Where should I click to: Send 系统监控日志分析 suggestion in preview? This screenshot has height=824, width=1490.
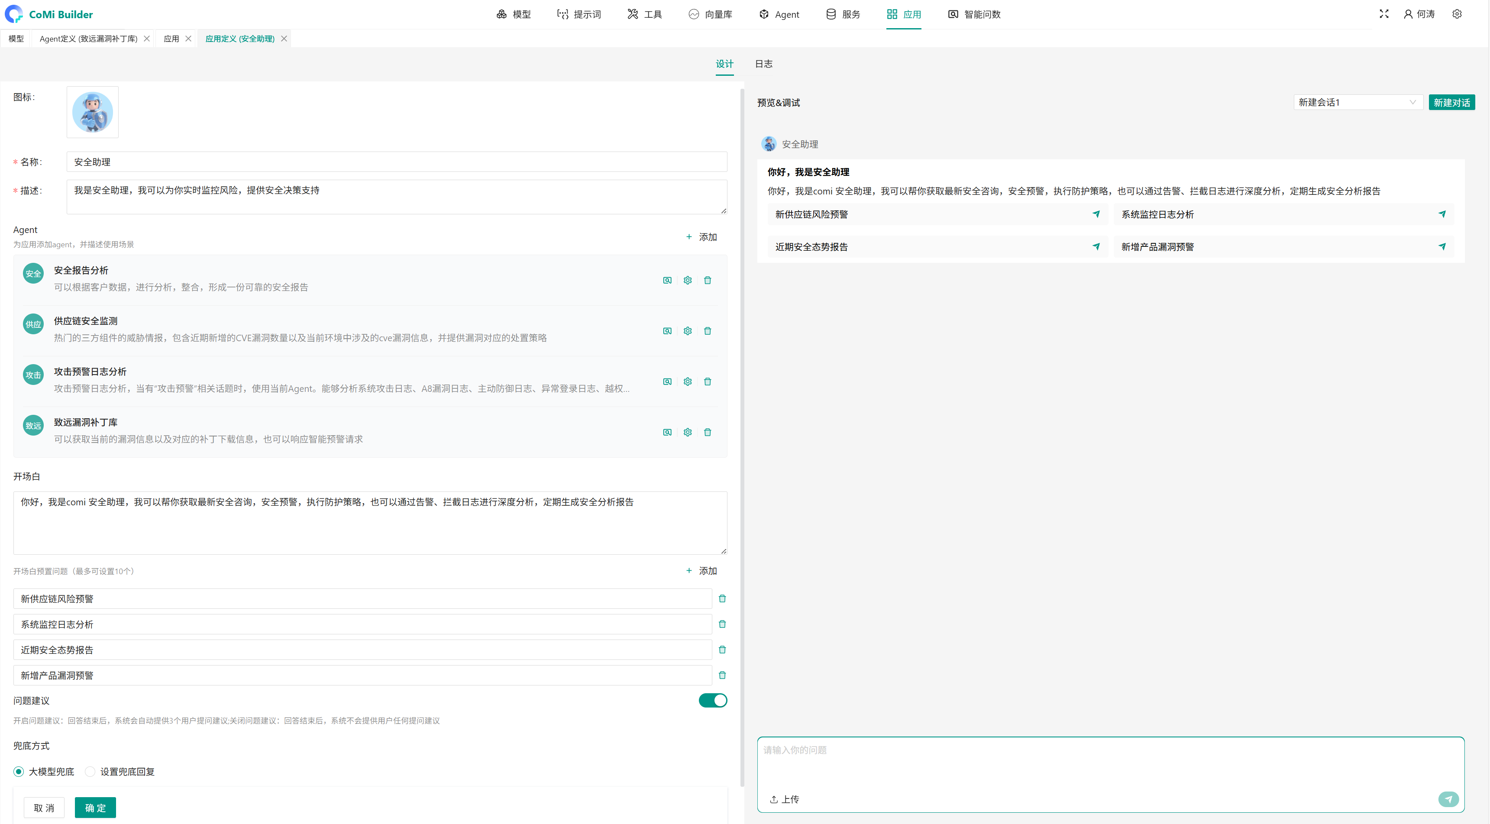(x=1442, y=214)
